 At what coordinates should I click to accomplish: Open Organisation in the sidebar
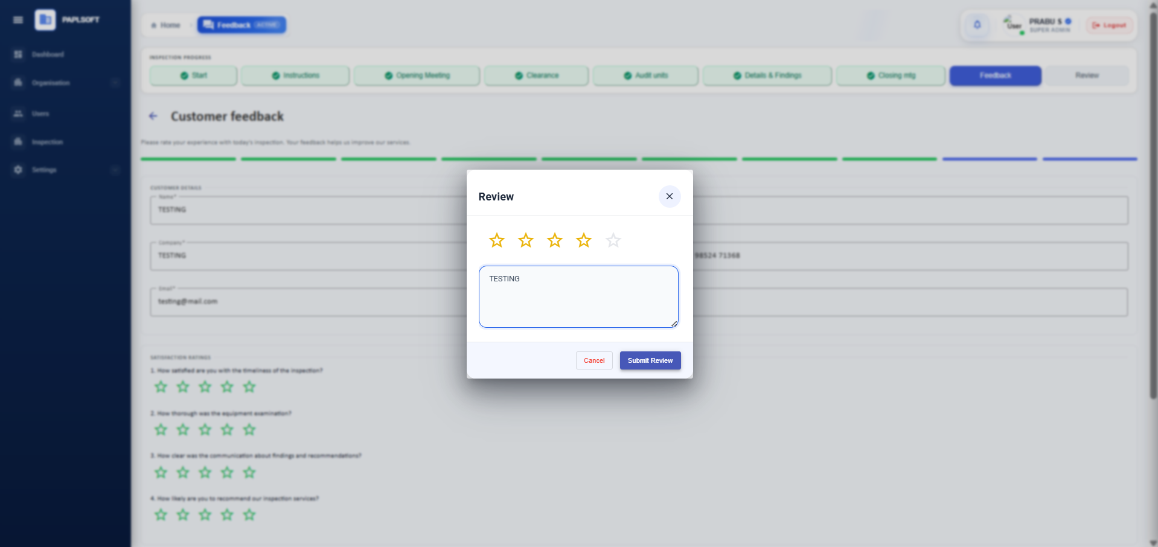(51, 83)
